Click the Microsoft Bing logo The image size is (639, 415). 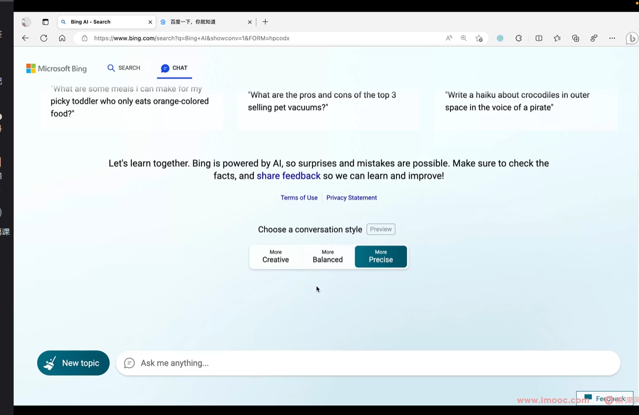click(x=57, y=68)
